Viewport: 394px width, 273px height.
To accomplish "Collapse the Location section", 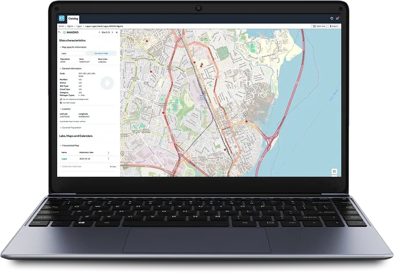I will click(66, 109).
